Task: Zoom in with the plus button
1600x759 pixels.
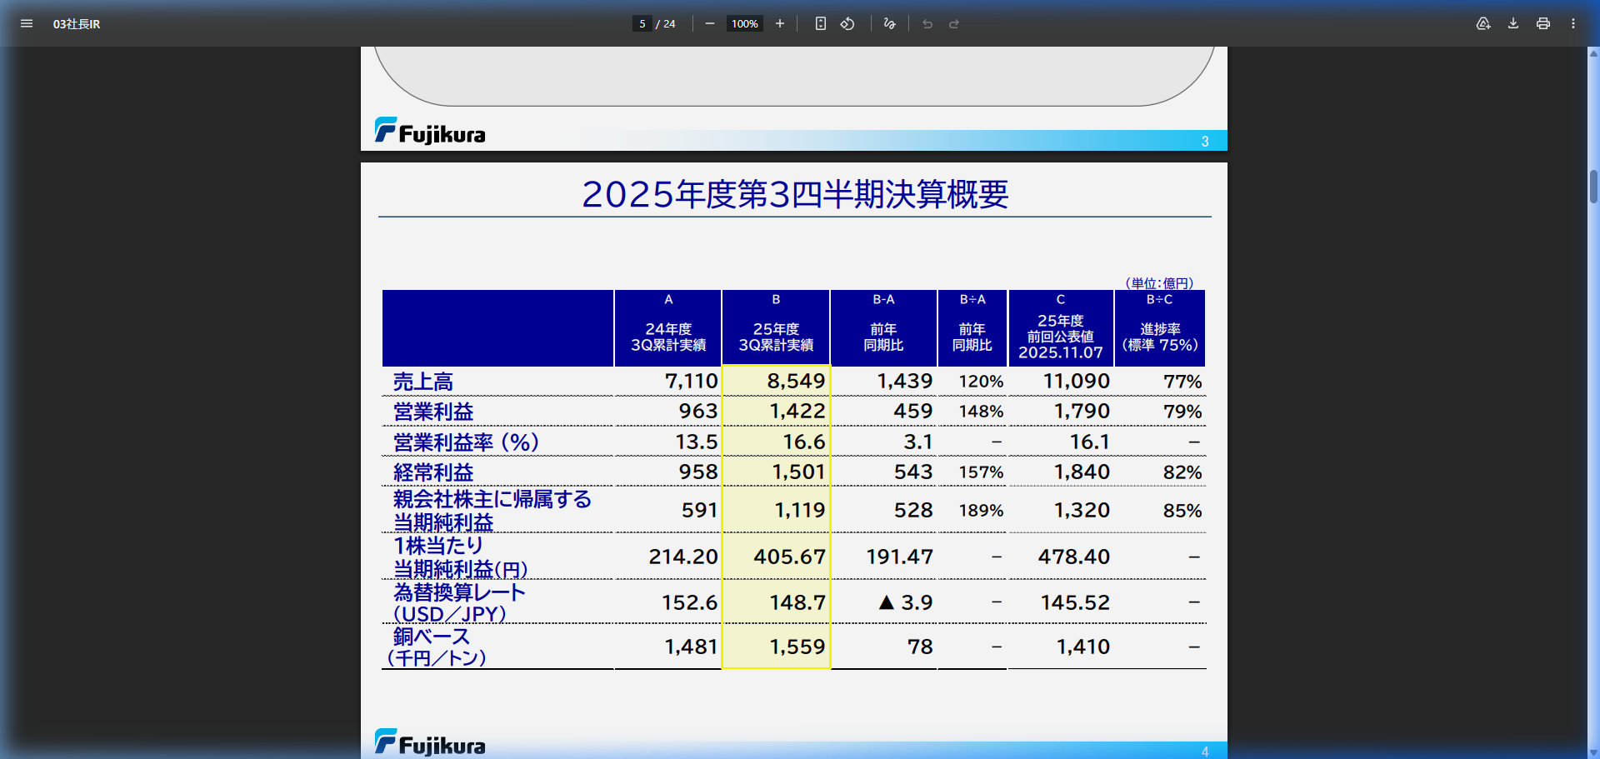Action: point(780,23)
